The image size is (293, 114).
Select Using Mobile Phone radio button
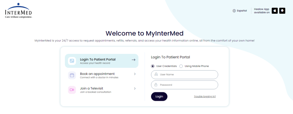pos(181,66)
